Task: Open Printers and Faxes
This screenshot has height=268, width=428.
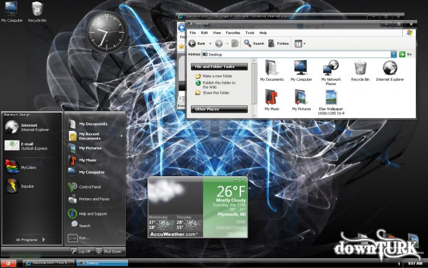Action: click(89, 199)
